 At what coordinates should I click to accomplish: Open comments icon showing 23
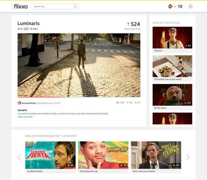pos(136,103)
